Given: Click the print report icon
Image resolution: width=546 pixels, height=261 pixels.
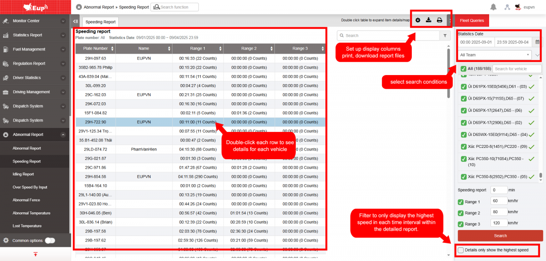Looking at the screenshot, I should [x=440, y=20].
